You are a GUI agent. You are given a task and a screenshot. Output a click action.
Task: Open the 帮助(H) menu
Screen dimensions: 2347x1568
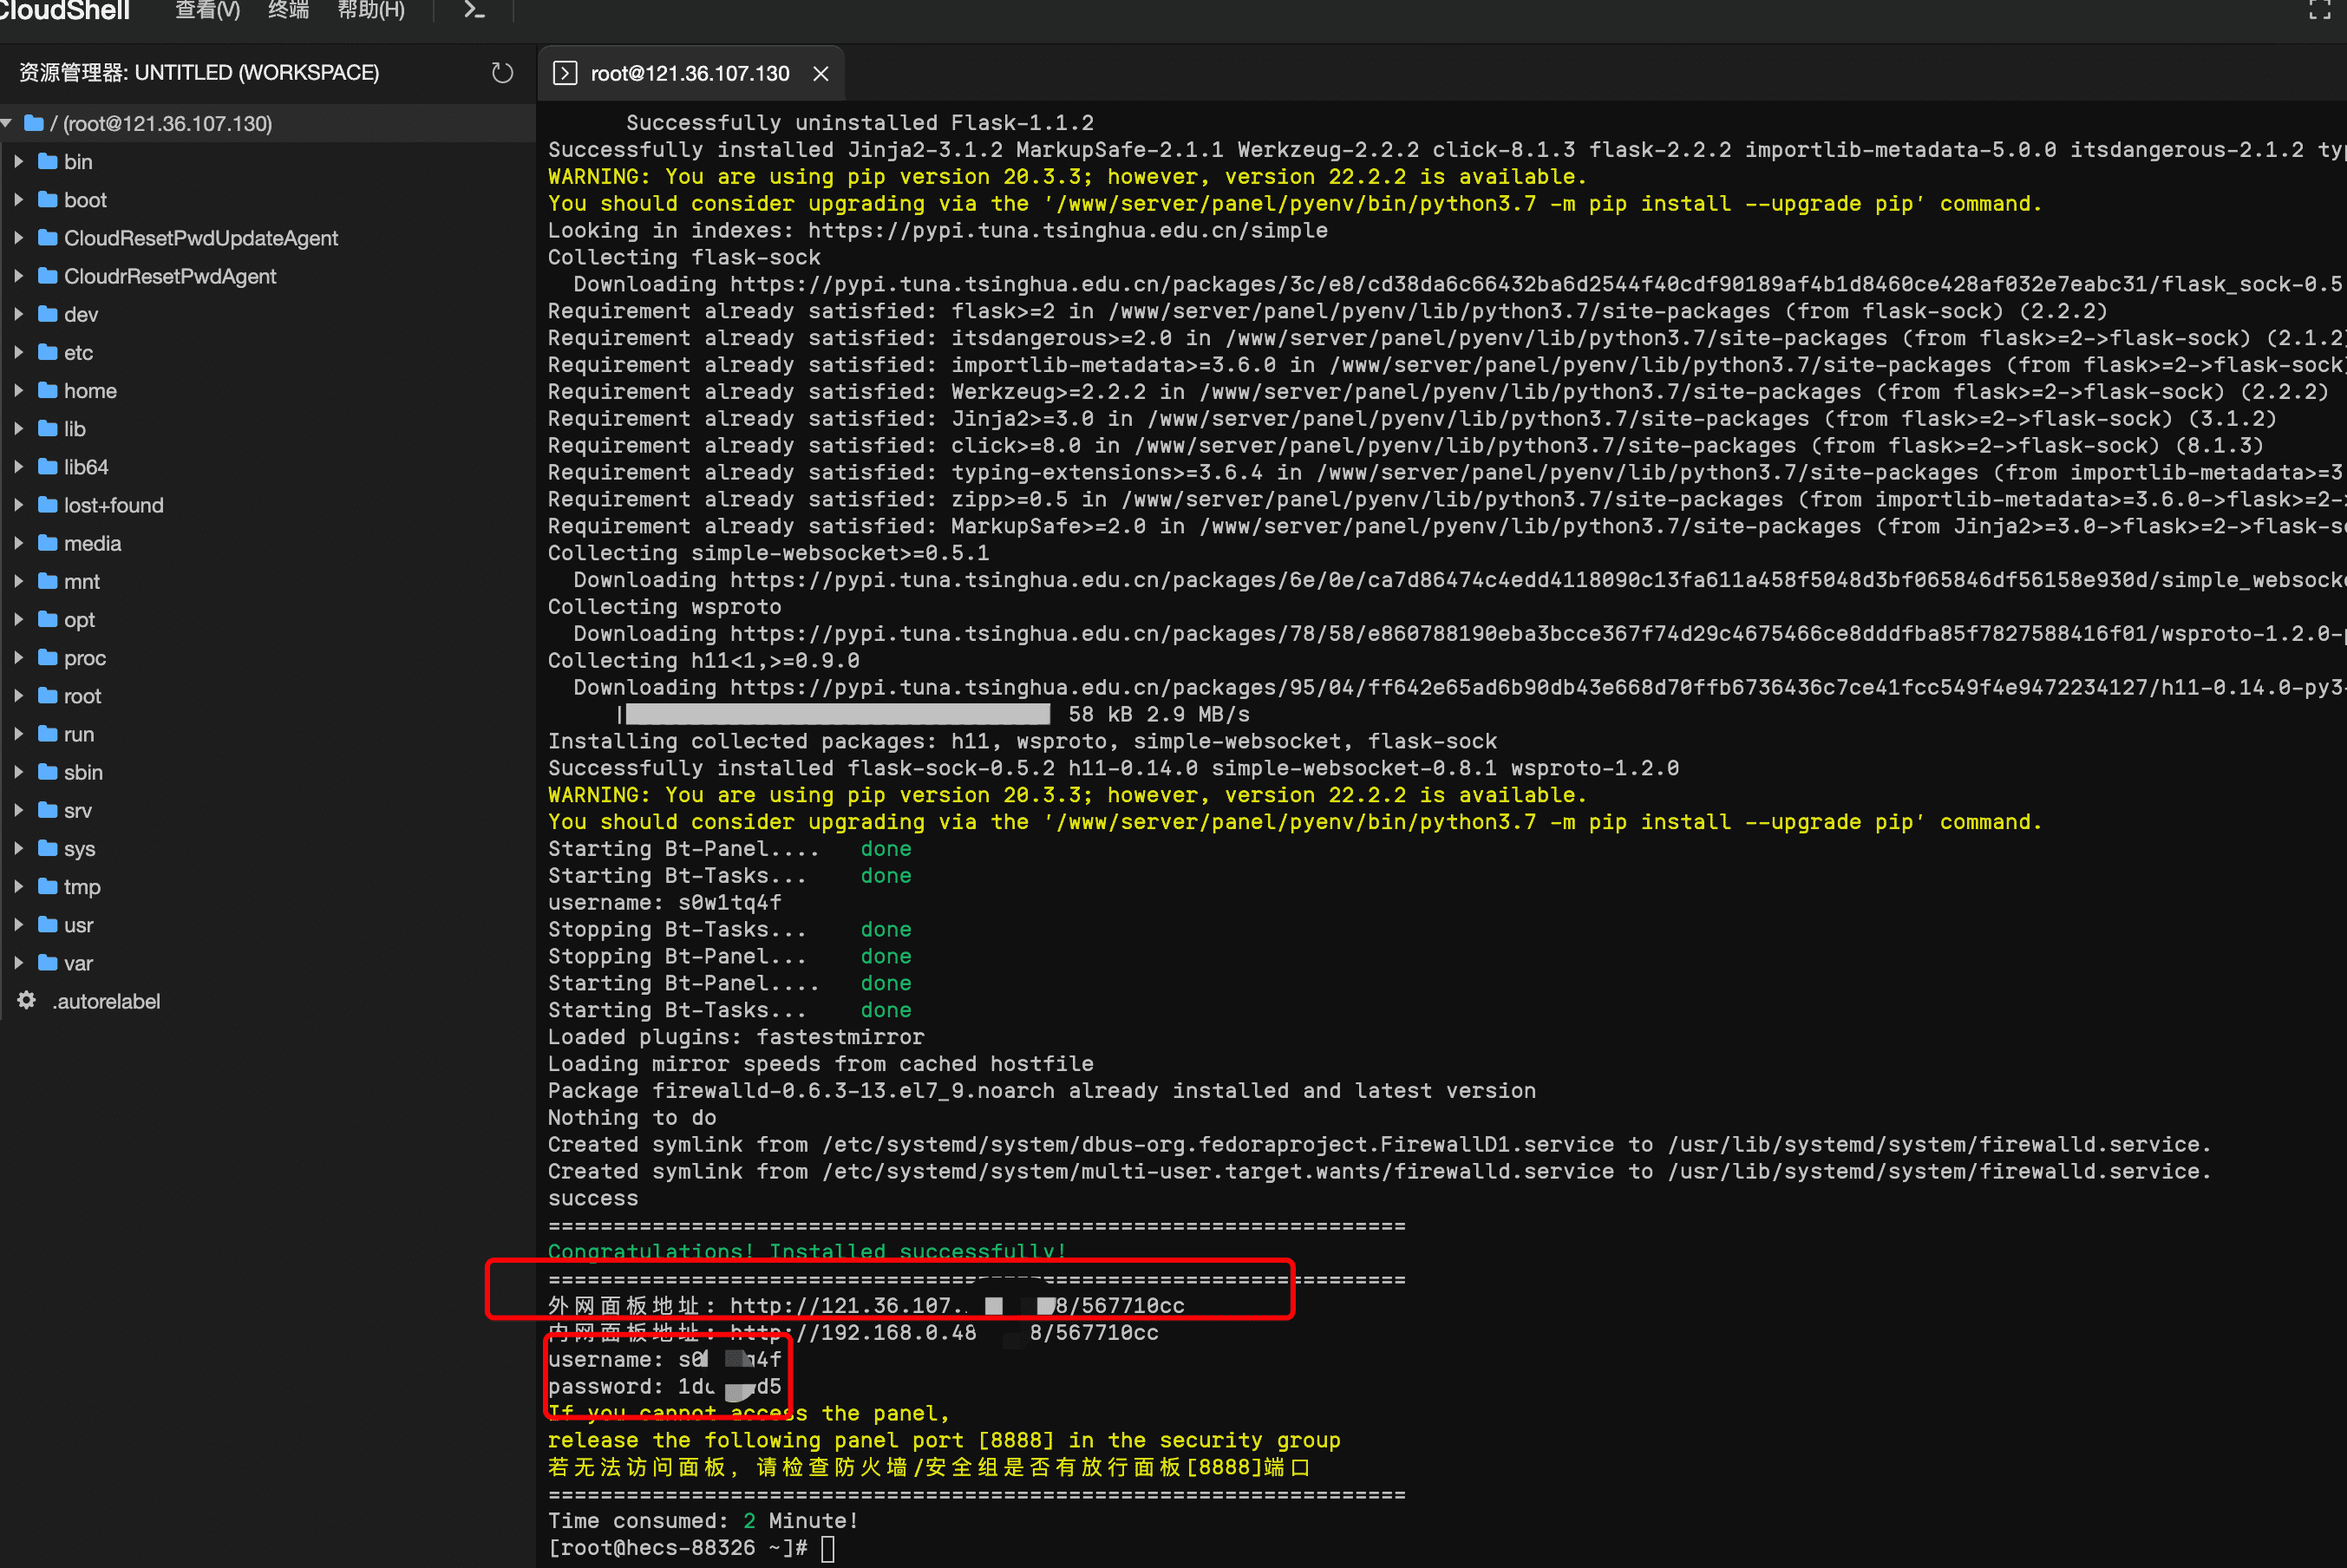pyautogui.click(x=371, y=11)
